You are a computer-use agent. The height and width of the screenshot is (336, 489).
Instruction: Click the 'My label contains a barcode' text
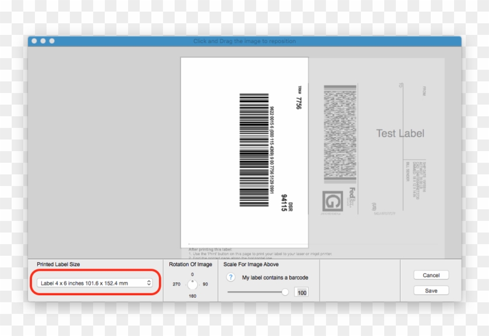point(275,277)
